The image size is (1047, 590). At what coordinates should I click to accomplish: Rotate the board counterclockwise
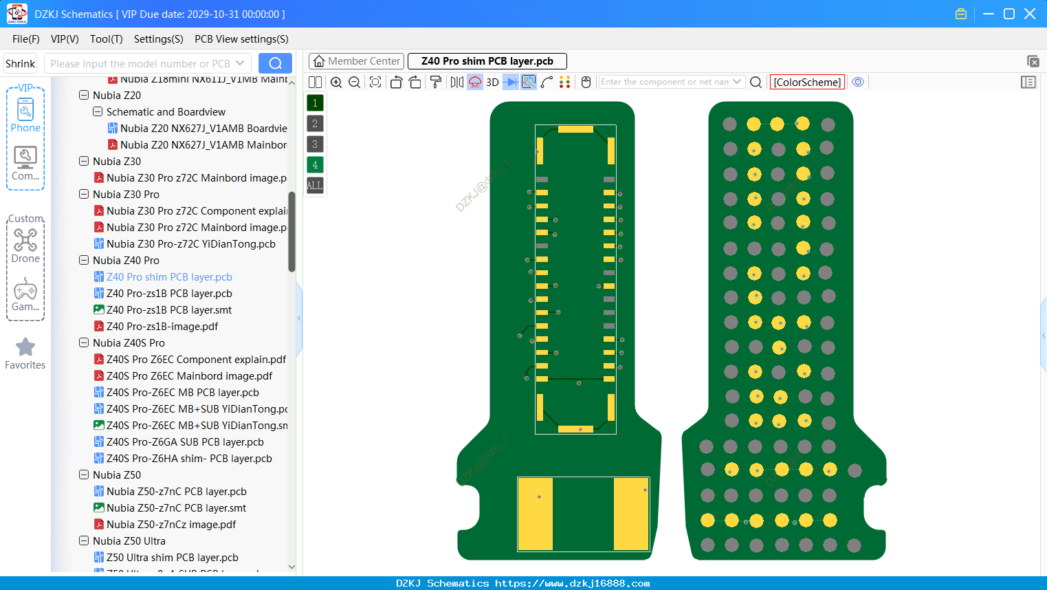[396, 82]
